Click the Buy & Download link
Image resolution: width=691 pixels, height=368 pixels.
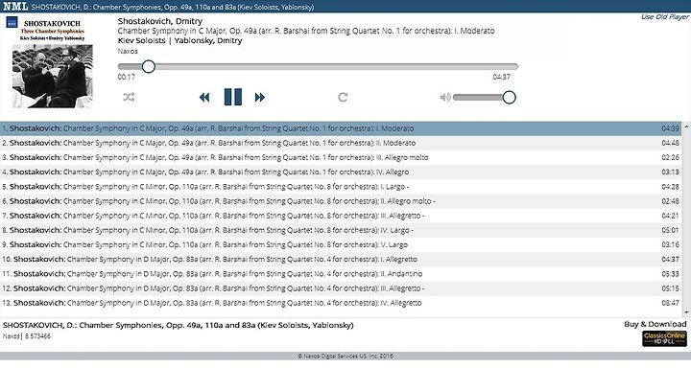(x=655, y=324)
